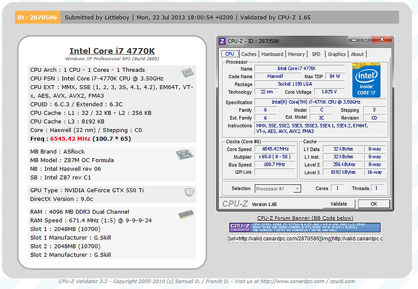Viewport: 418px width, 289px height.
Task: Click the Windows XP Professional SP3 subtitle
Action: point(112,58)
